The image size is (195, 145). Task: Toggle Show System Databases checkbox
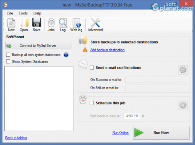click(8, 61)
